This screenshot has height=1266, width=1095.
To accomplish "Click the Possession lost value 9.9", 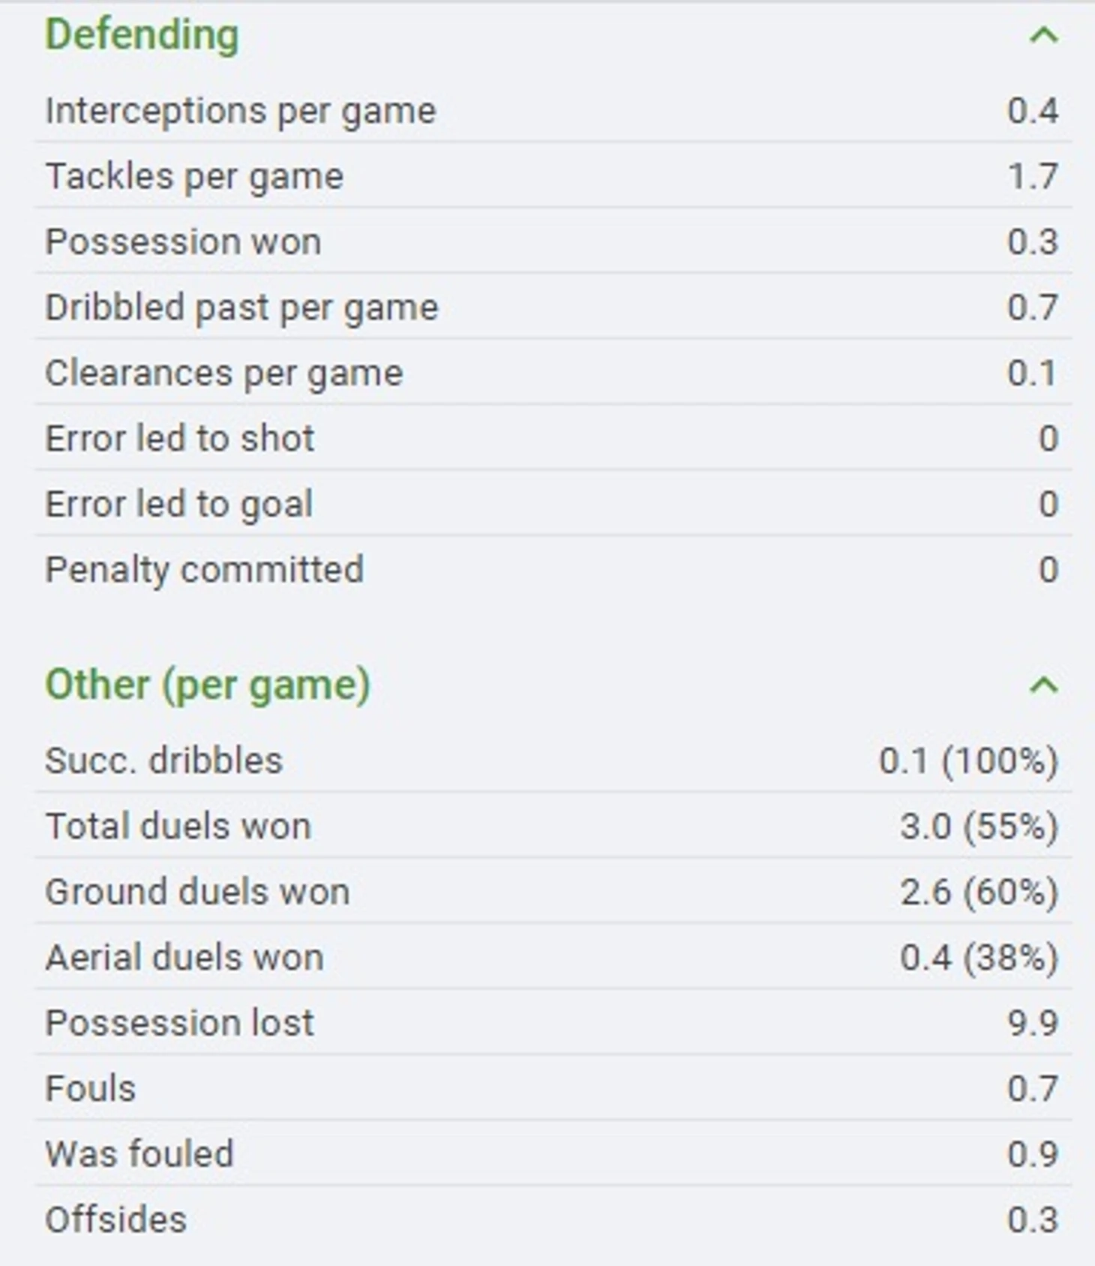I will 1033,1023.
